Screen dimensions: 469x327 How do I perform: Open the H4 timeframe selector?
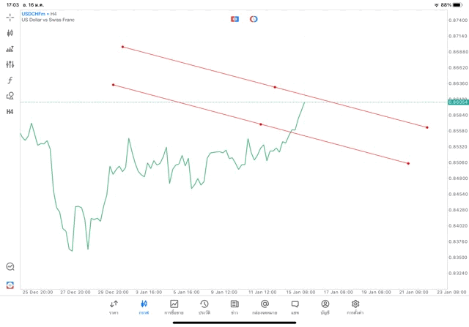pos(10,111)
